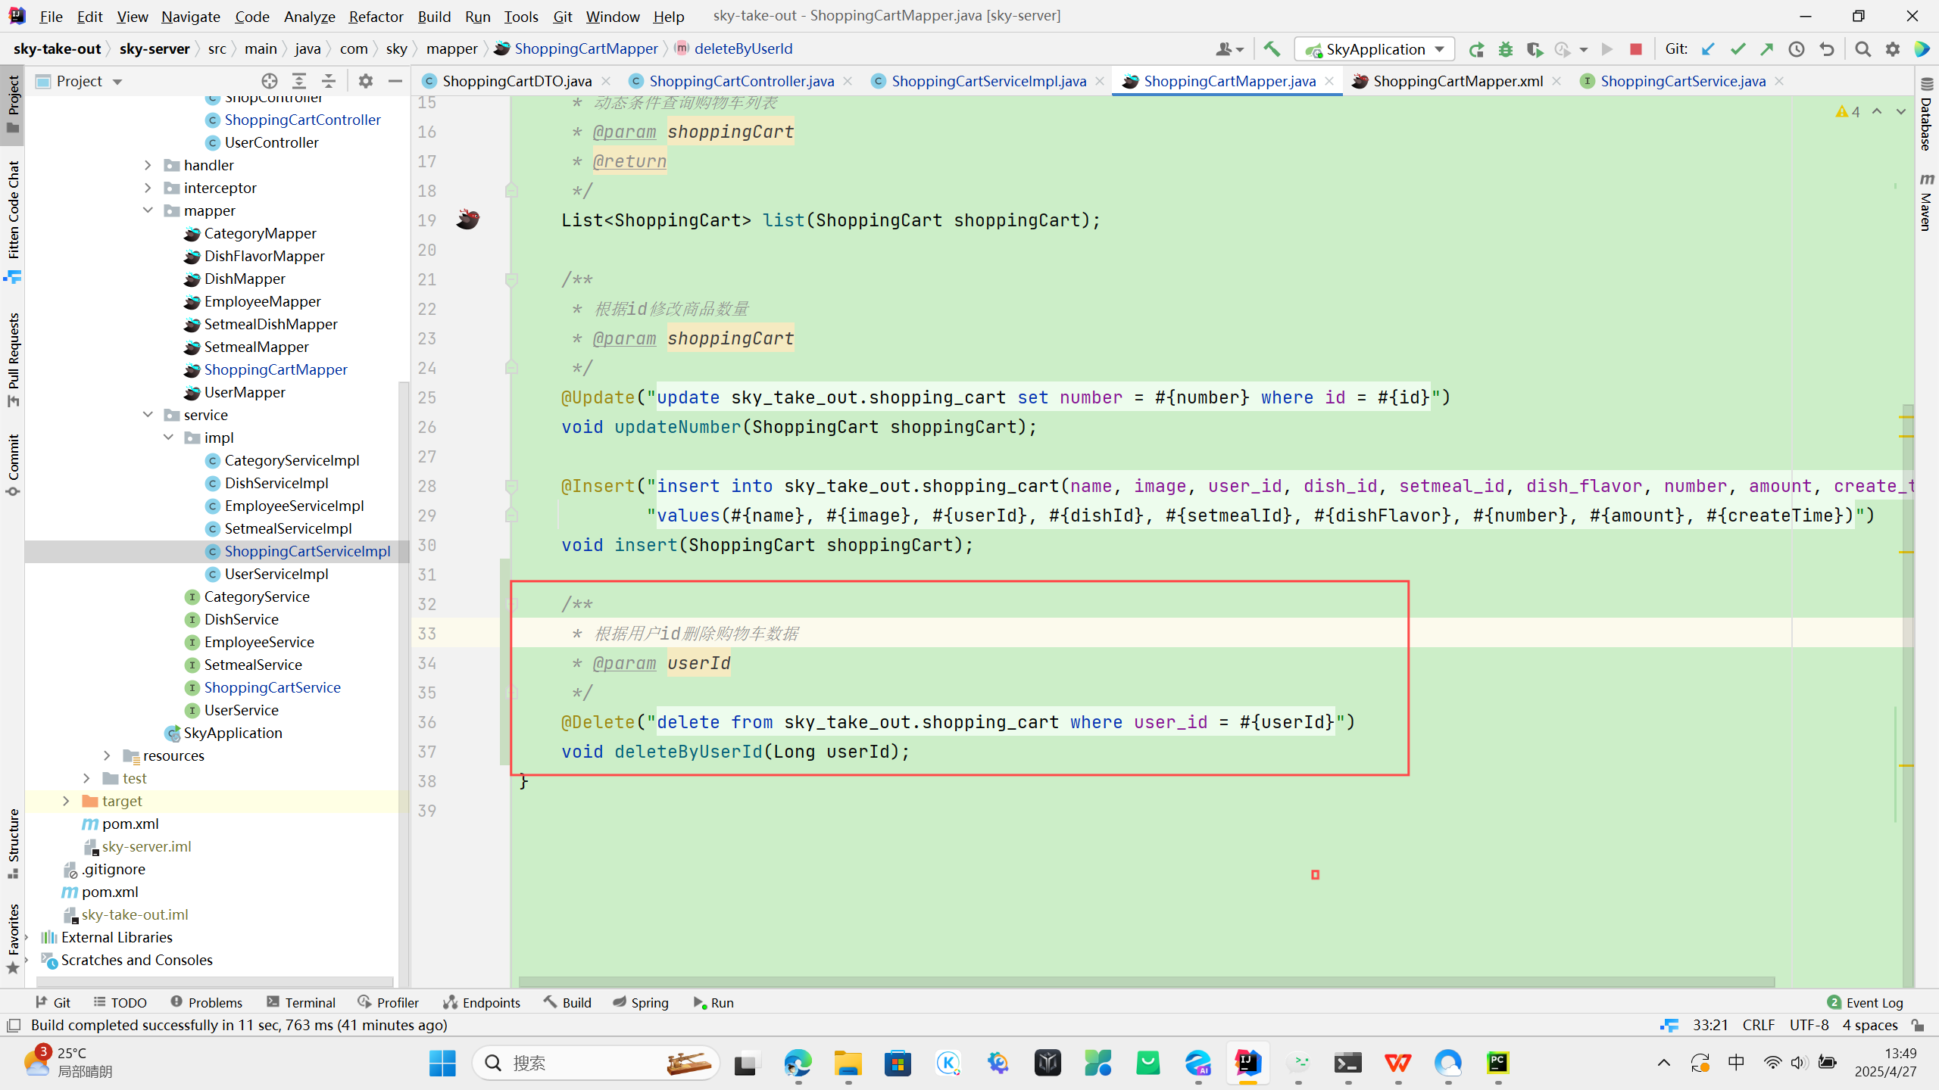
Task: Open the Refactor menu
Action: tap(376, 16)
